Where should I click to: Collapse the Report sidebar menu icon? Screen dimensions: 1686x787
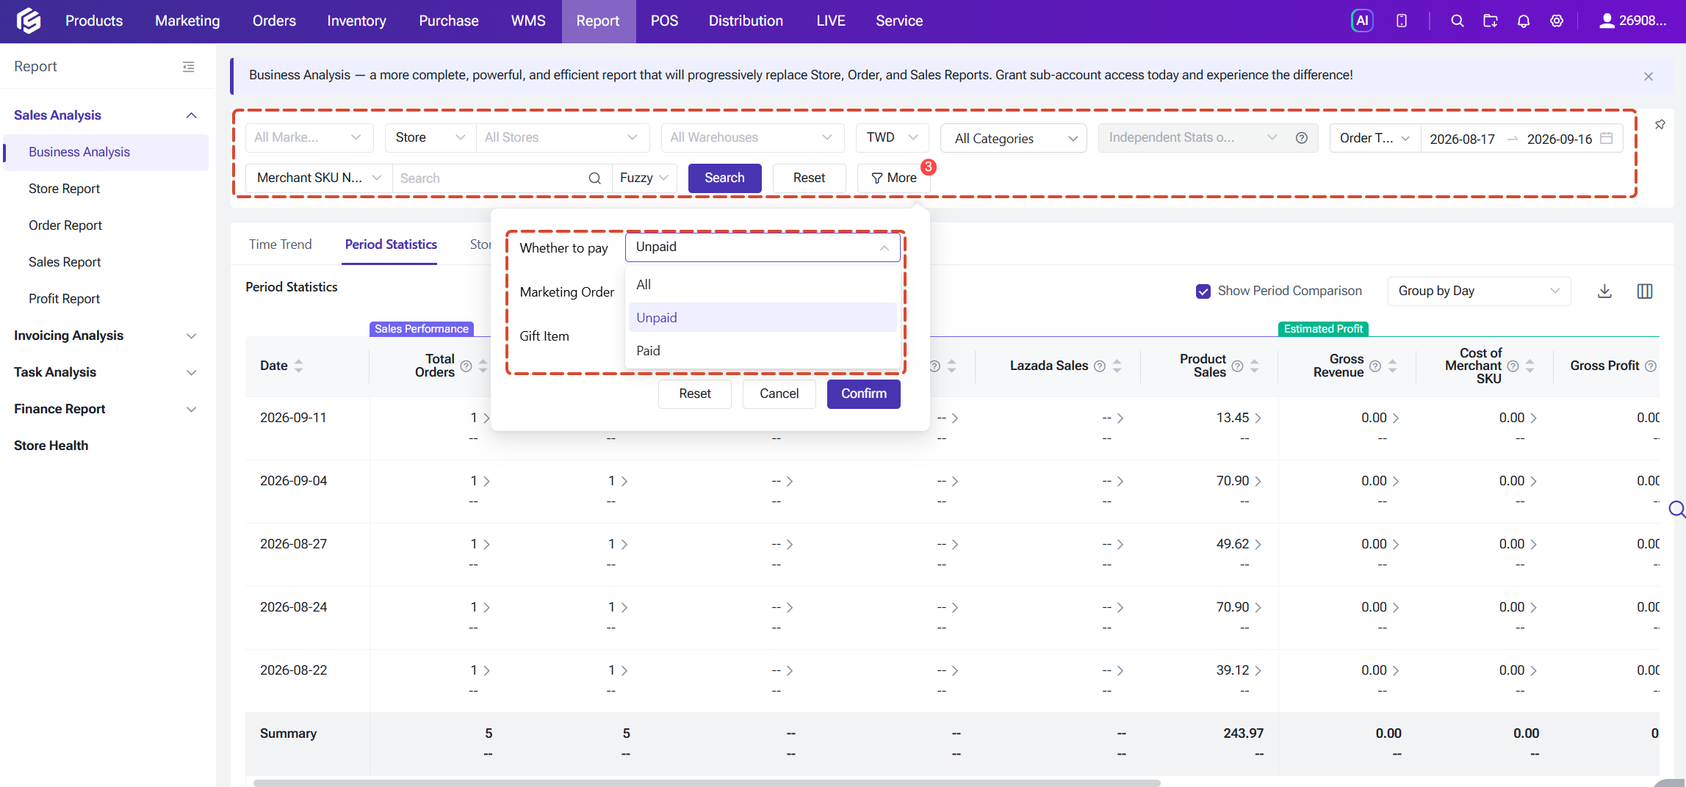[x=189, y=67]
